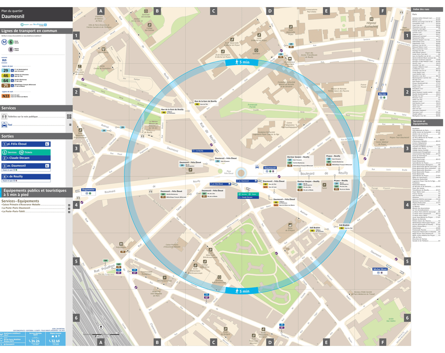
Task: Select the public toilets icon under Services
Action: [4, 116]
